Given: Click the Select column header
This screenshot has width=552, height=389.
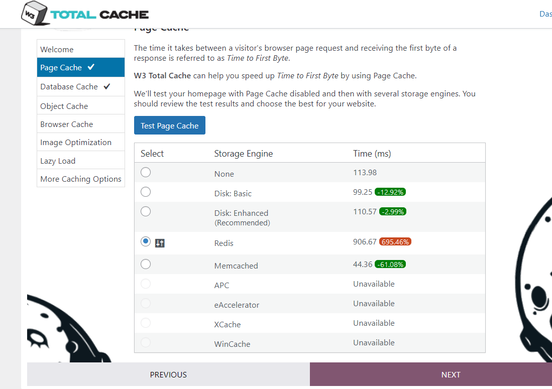Looking at the screenshot, I should (152, 154).
